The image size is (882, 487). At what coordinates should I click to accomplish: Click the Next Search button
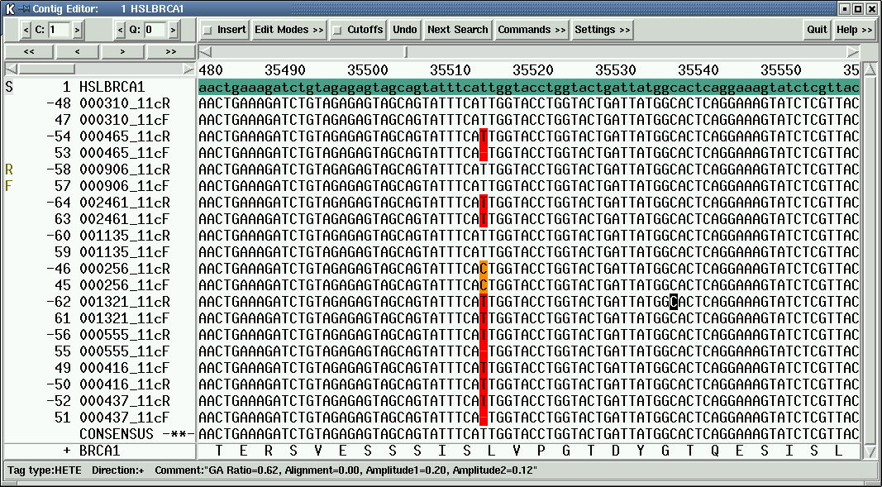[458, 30]
